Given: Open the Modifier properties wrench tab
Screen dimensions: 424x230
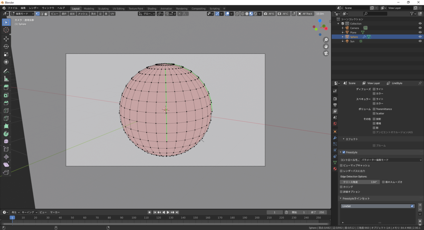Looking at the screenshot, I should tap(335, 138).
